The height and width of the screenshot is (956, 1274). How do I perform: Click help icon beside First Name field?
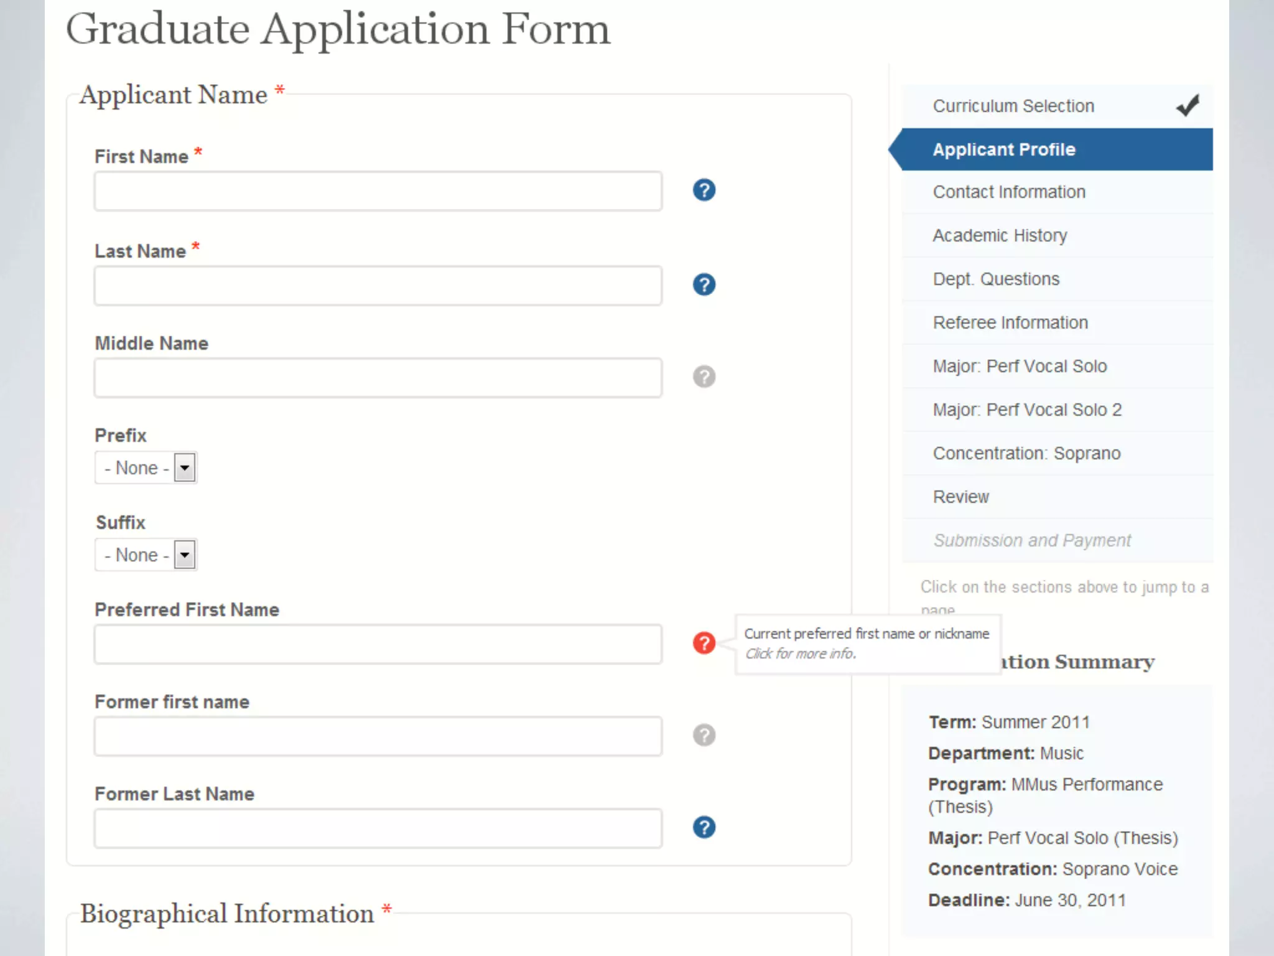point(704,190)
